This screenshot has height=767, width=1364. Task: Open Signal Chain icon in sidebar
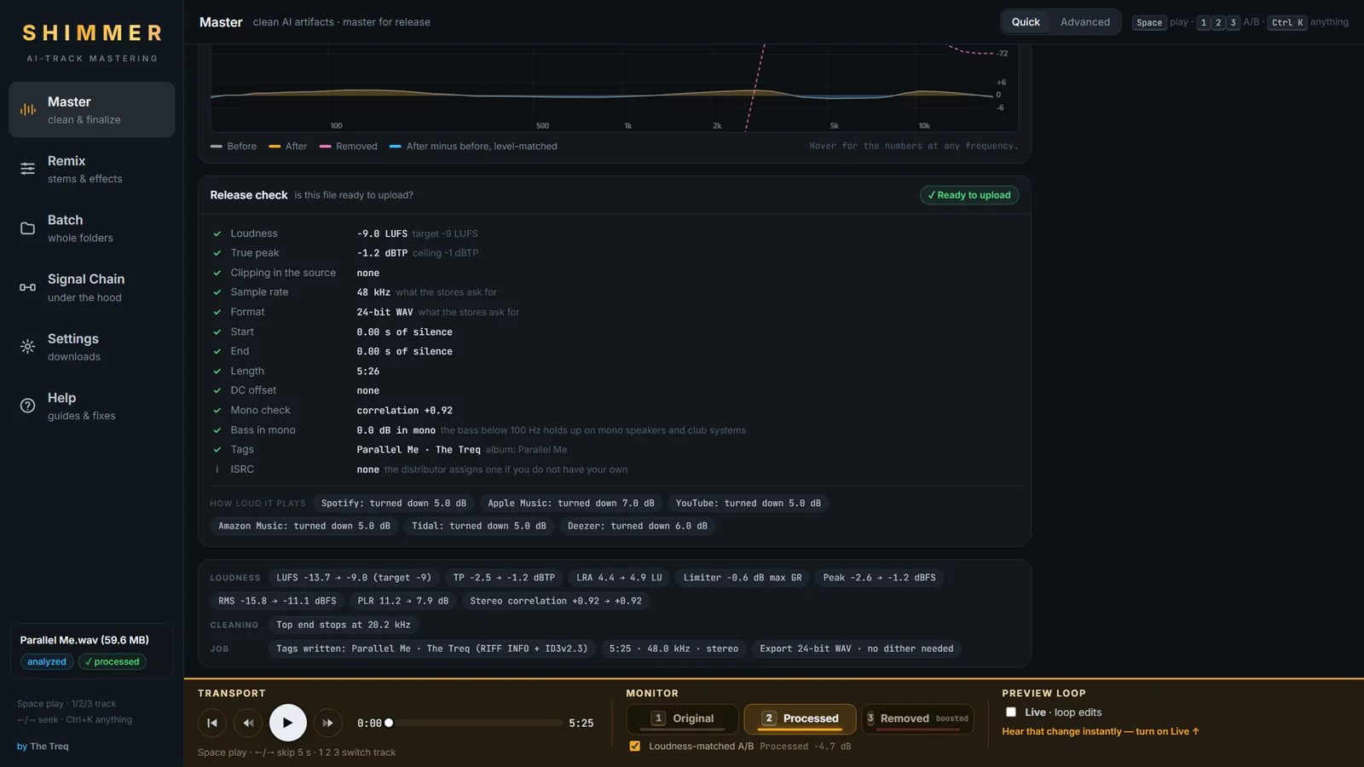pyautogui.click(x=28, y=287)
